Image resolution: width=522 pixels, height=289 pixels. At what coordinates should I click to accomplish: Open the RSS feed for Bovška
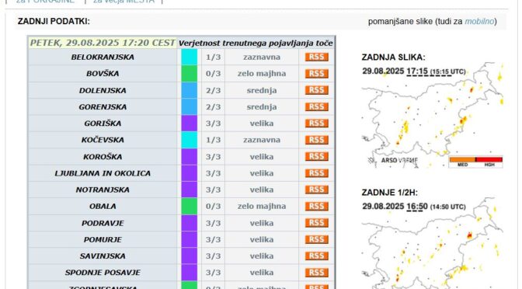click(x=317, y=74)
